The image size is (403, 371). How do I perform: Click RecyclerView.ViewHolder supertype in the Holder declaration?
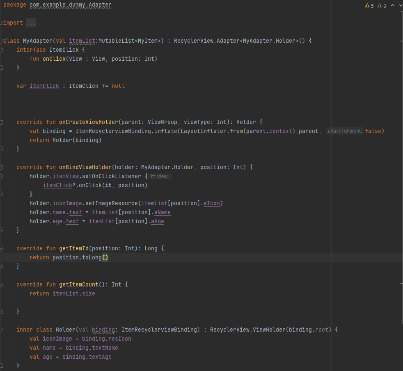[x=247, y=330]
